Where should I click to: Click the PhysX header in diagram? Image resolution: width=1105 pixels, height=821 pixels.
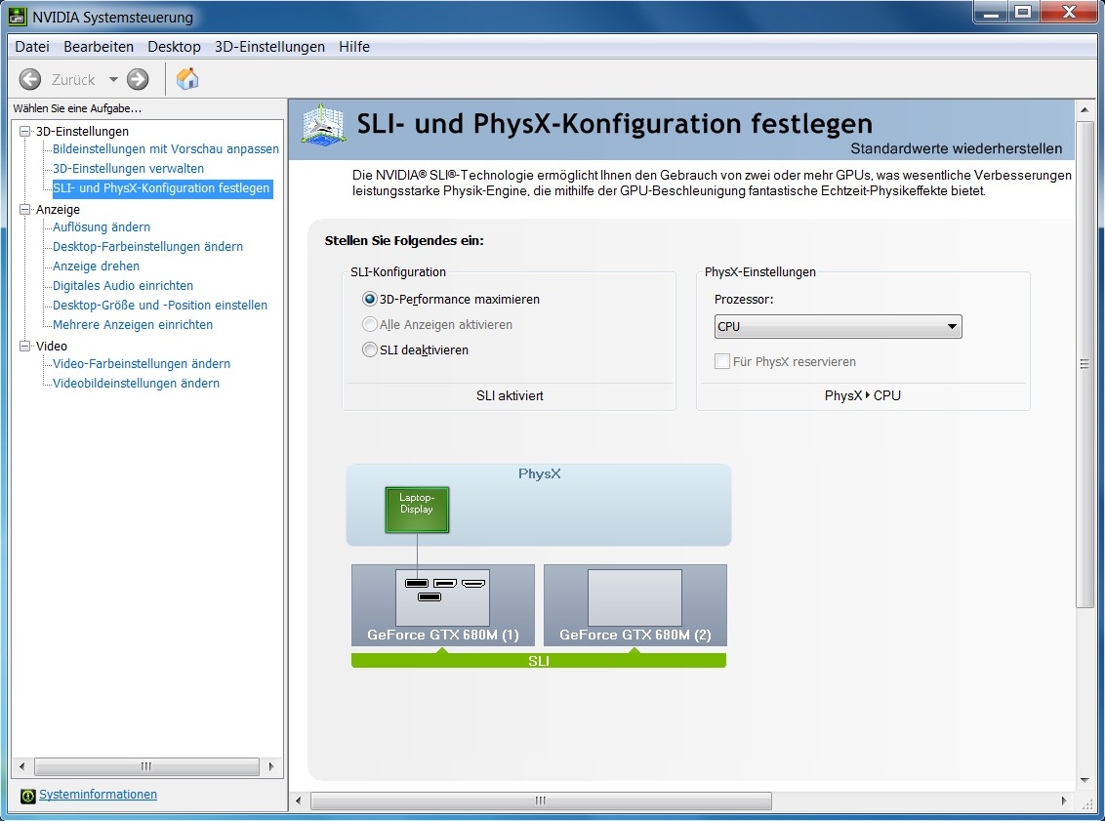(539, 473)
